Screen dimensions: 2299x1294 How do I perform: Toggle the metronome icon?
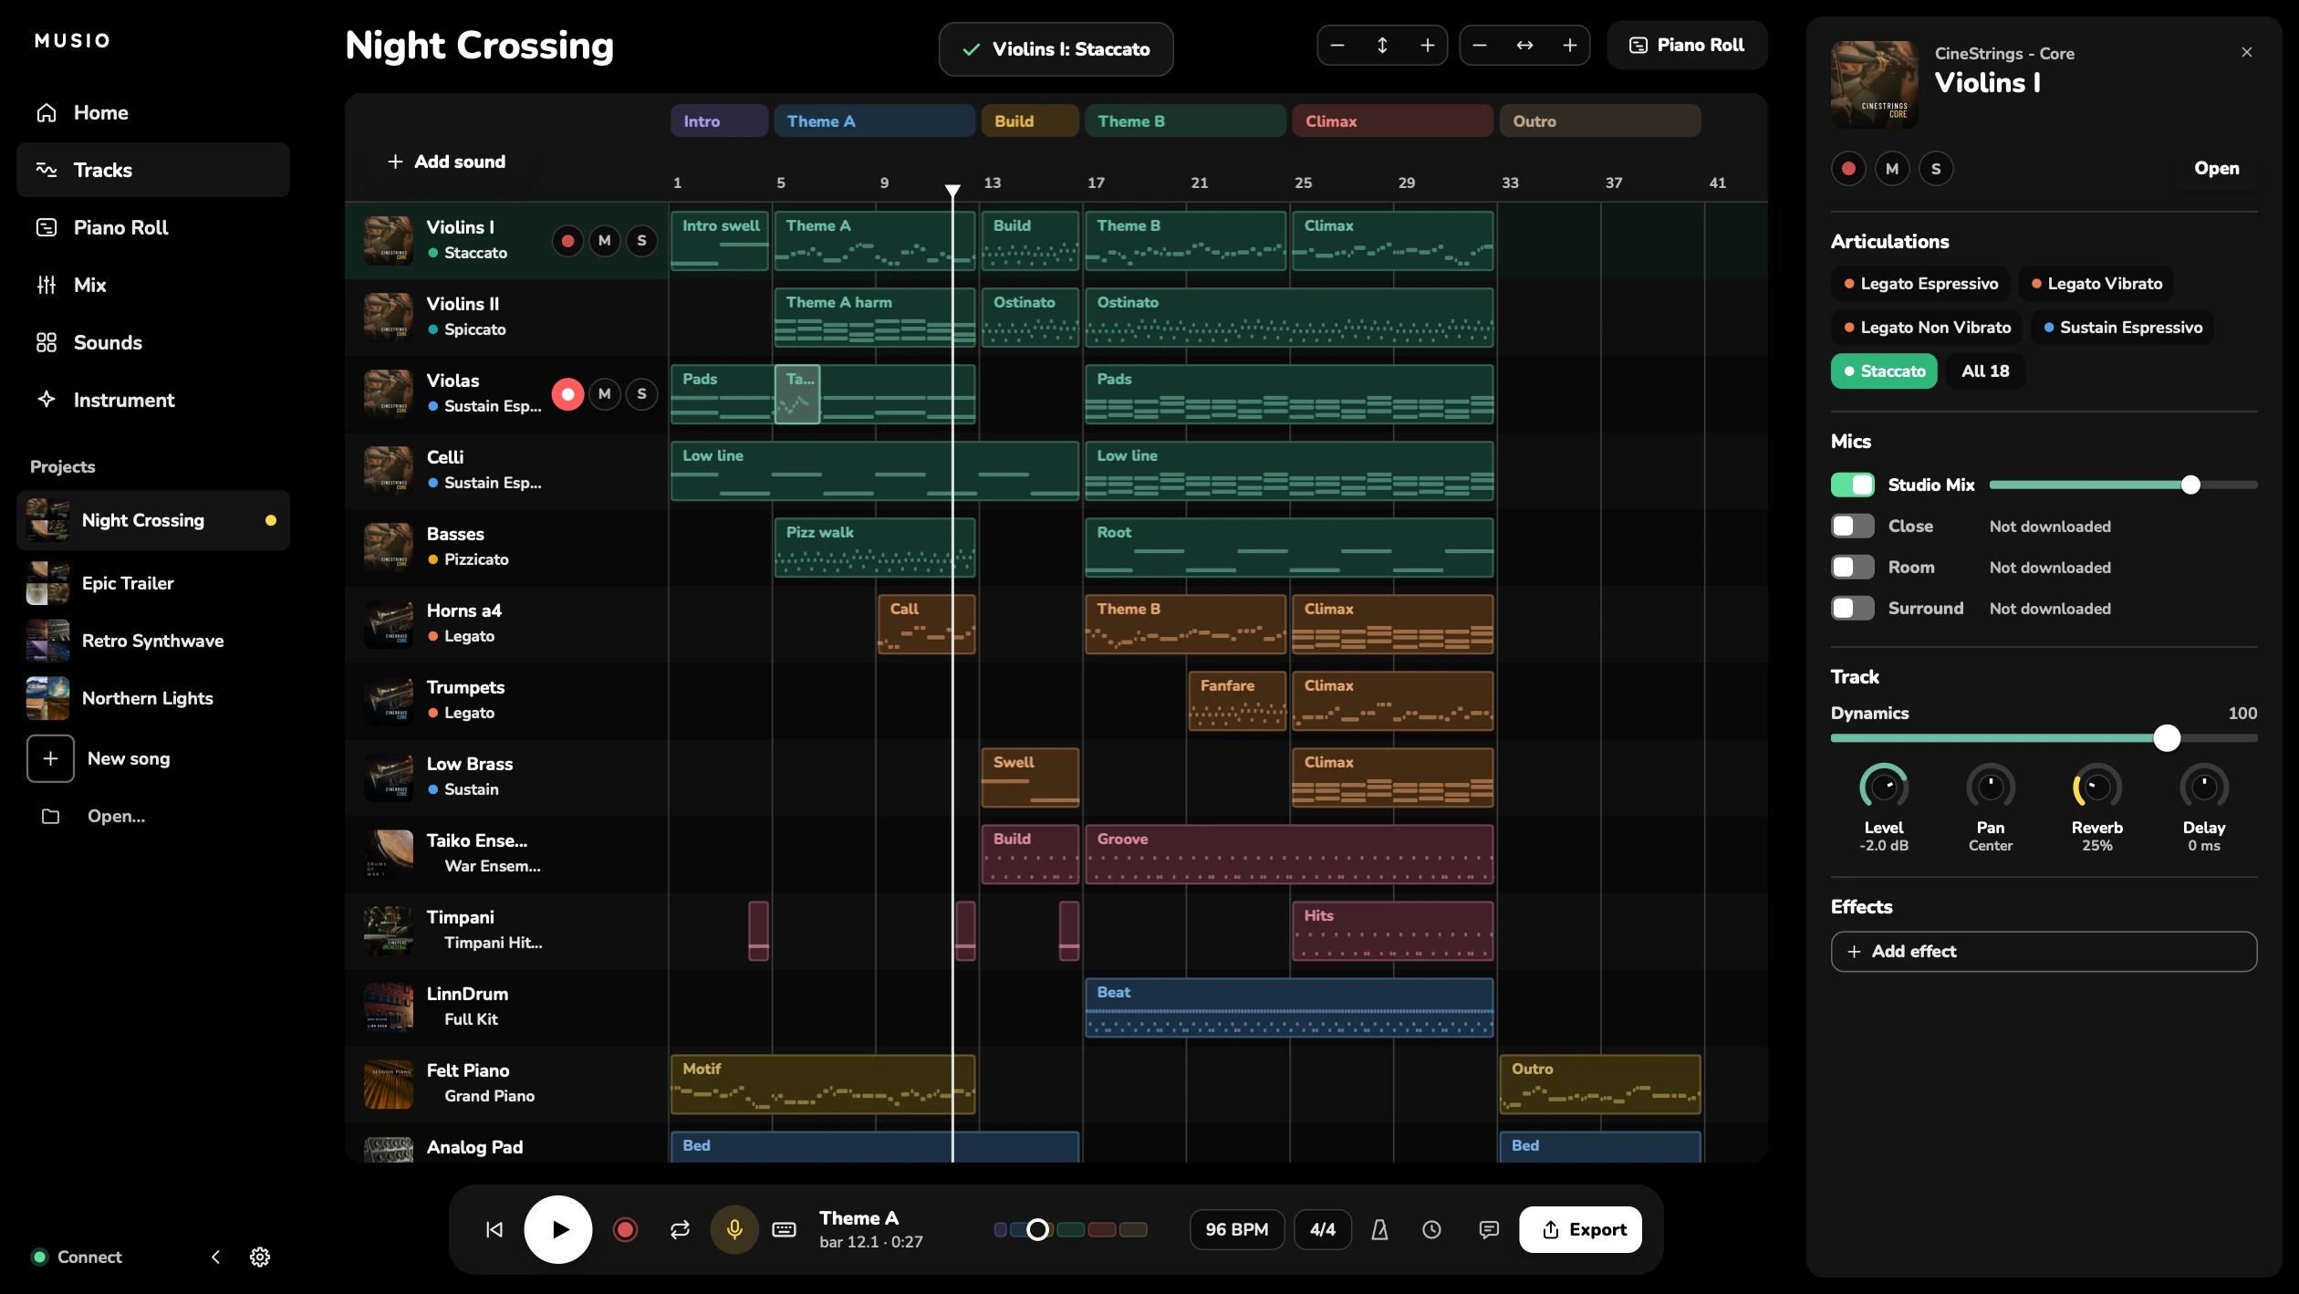[1379, 1229]
